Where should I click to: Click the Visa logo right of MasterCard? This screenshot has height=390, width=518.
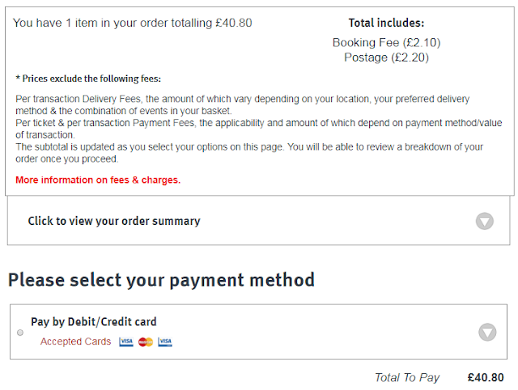pos(165,341)
